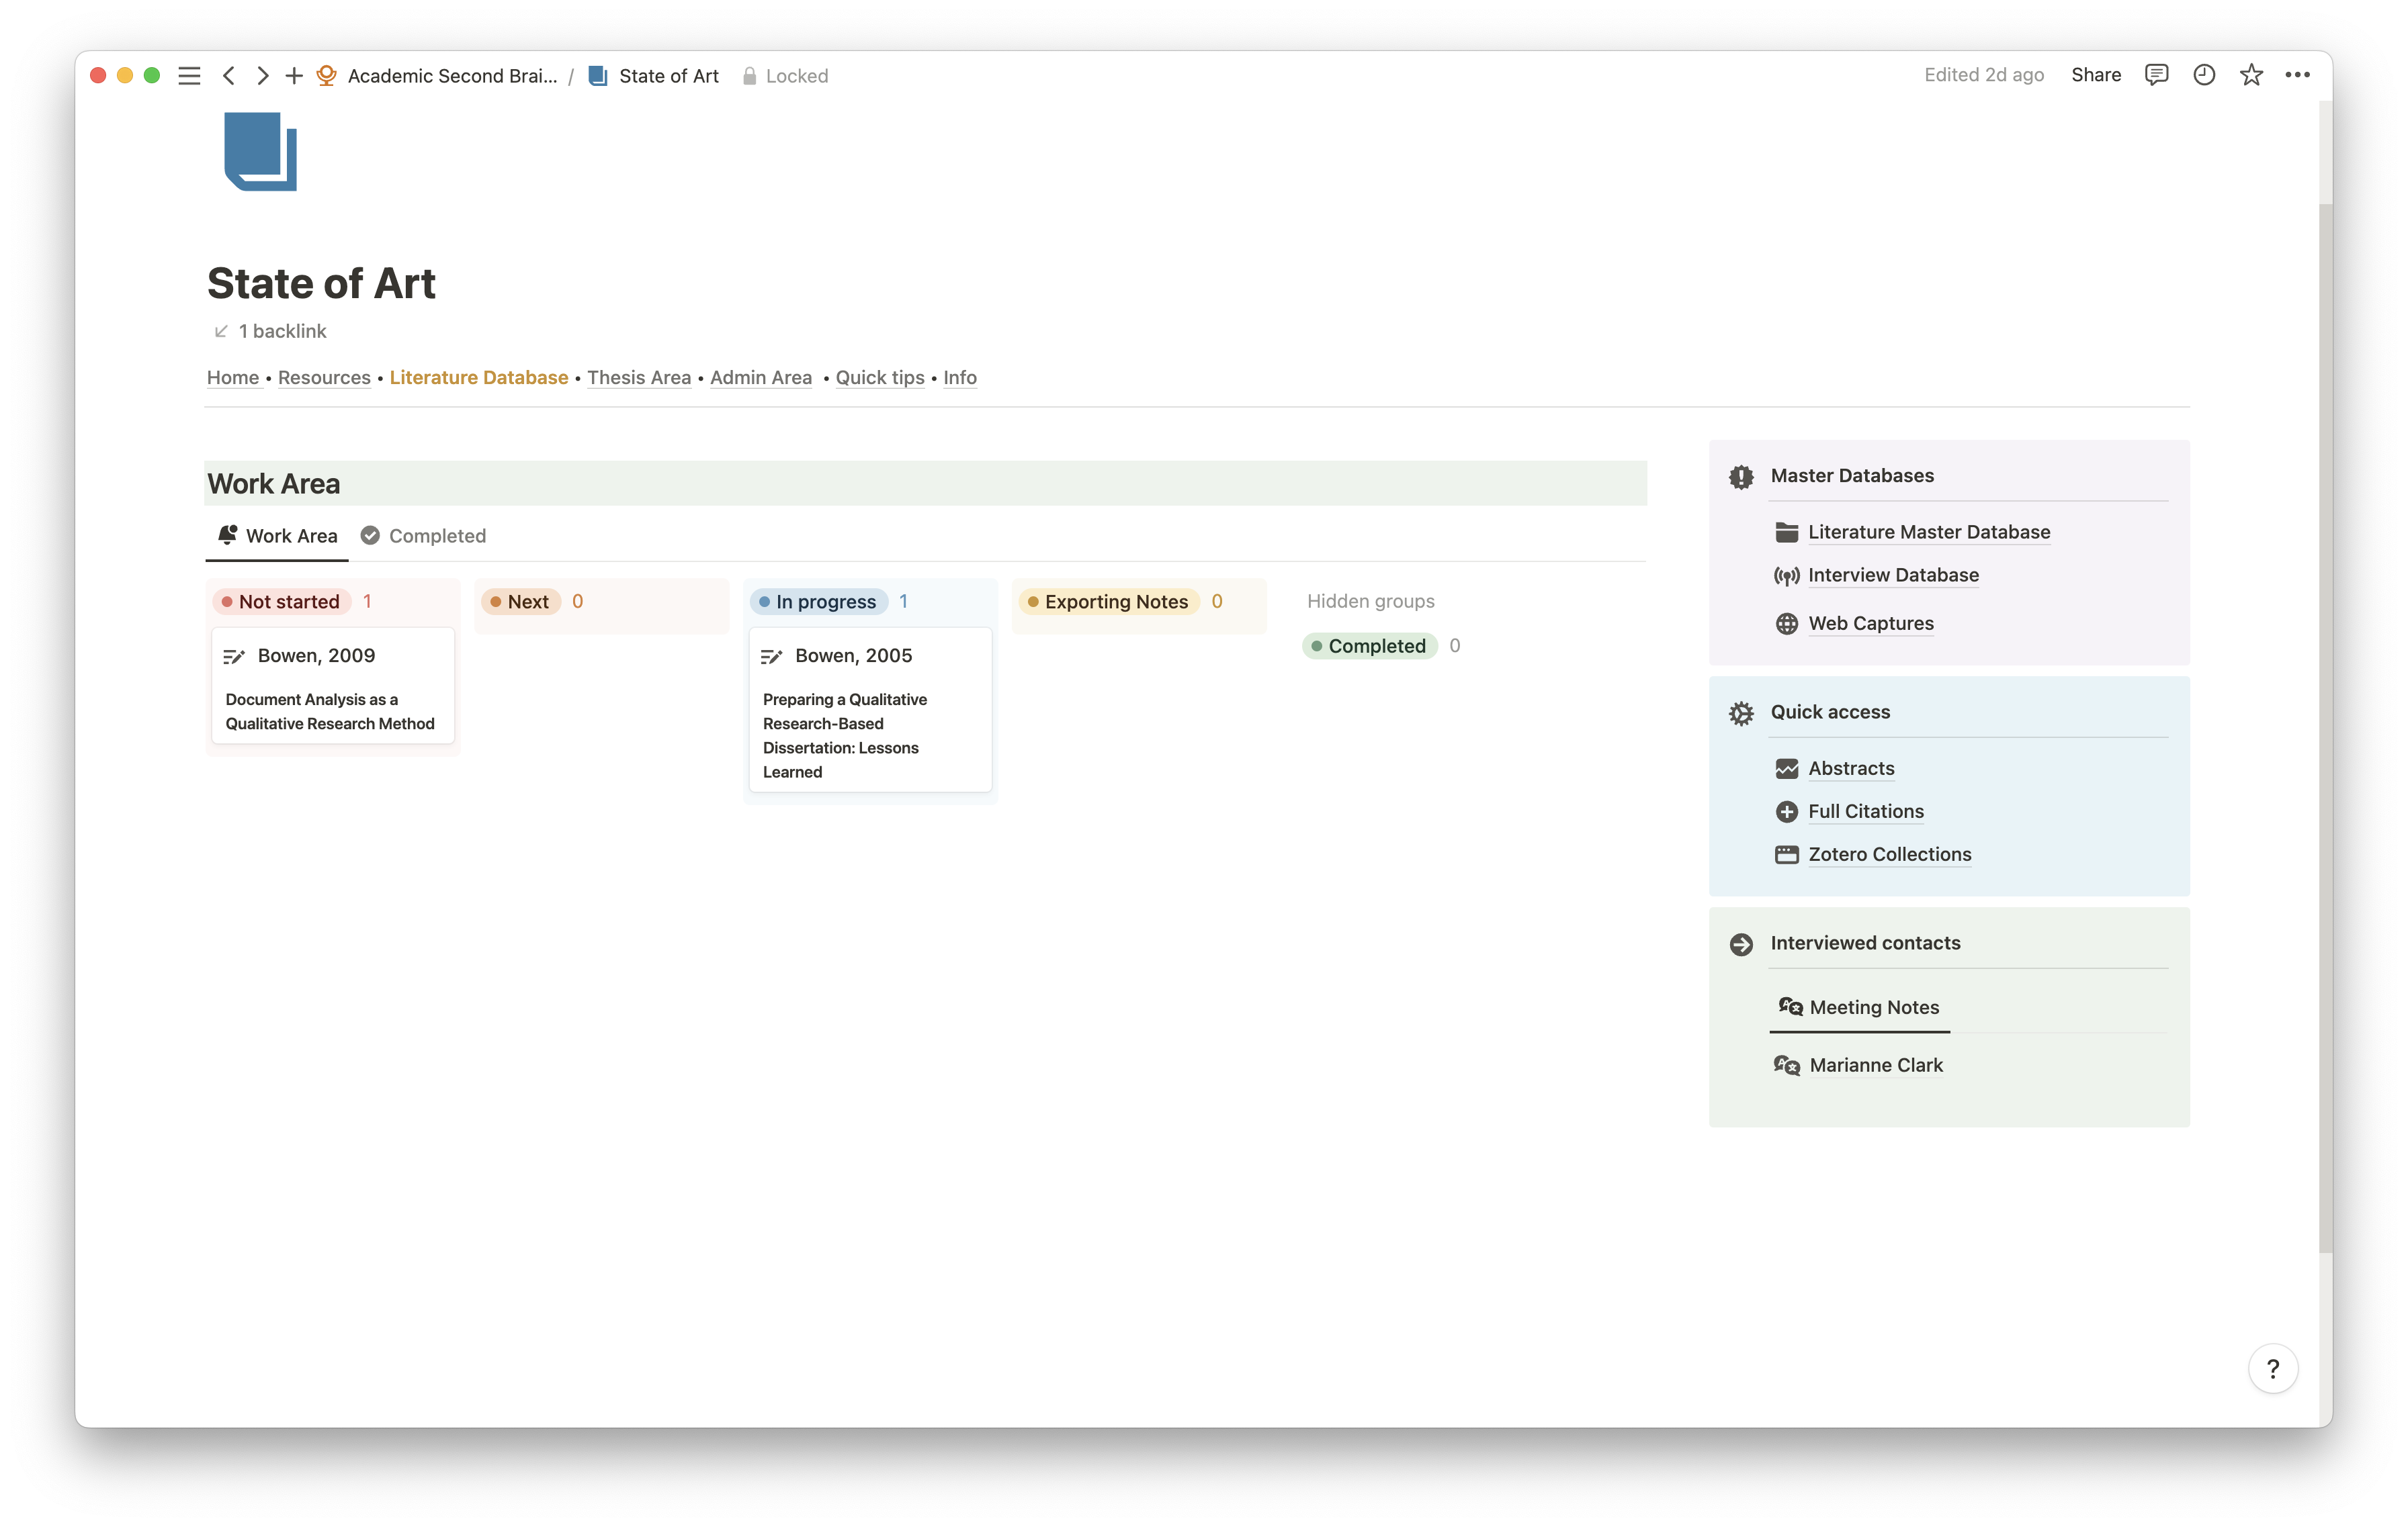
Task: Open Academic Second Brain breadcrumb
Action: (437, 76)
